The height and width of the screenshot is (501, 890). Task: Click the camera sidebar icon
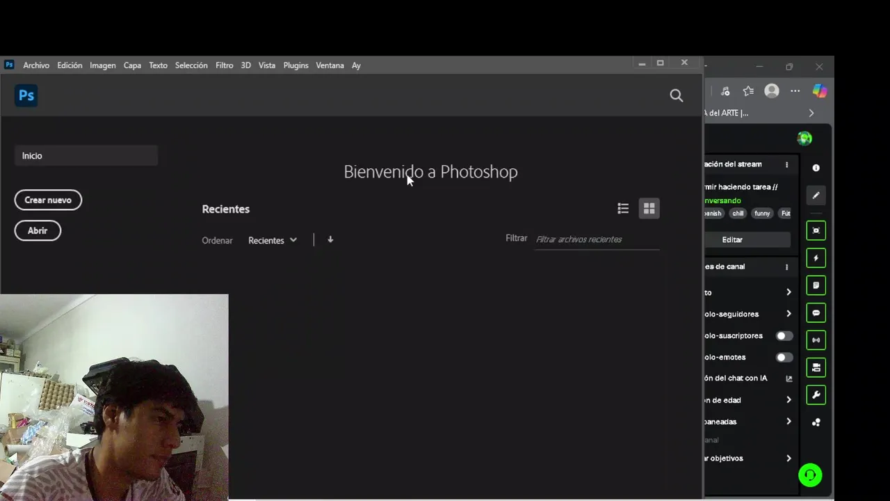coord(816,367)
